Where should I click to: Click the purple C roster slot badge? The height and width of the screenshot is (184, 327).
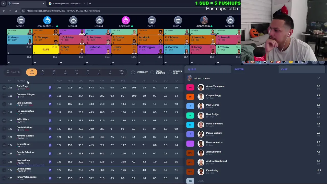(190, 144)
